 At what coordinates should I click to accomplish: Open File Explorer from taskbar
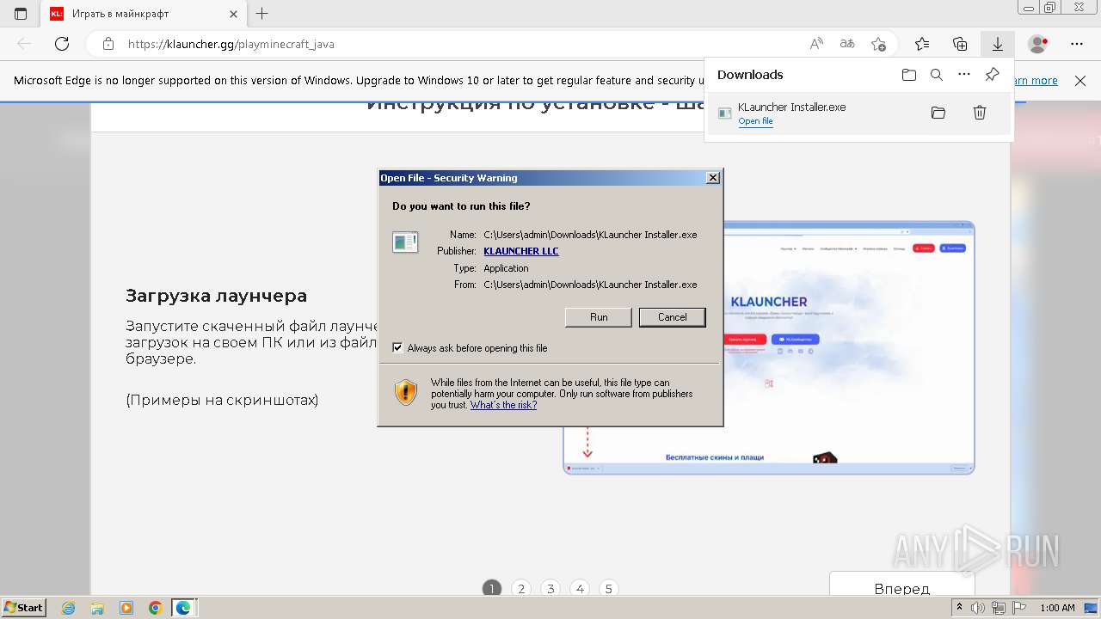click(x=97, y=608)
